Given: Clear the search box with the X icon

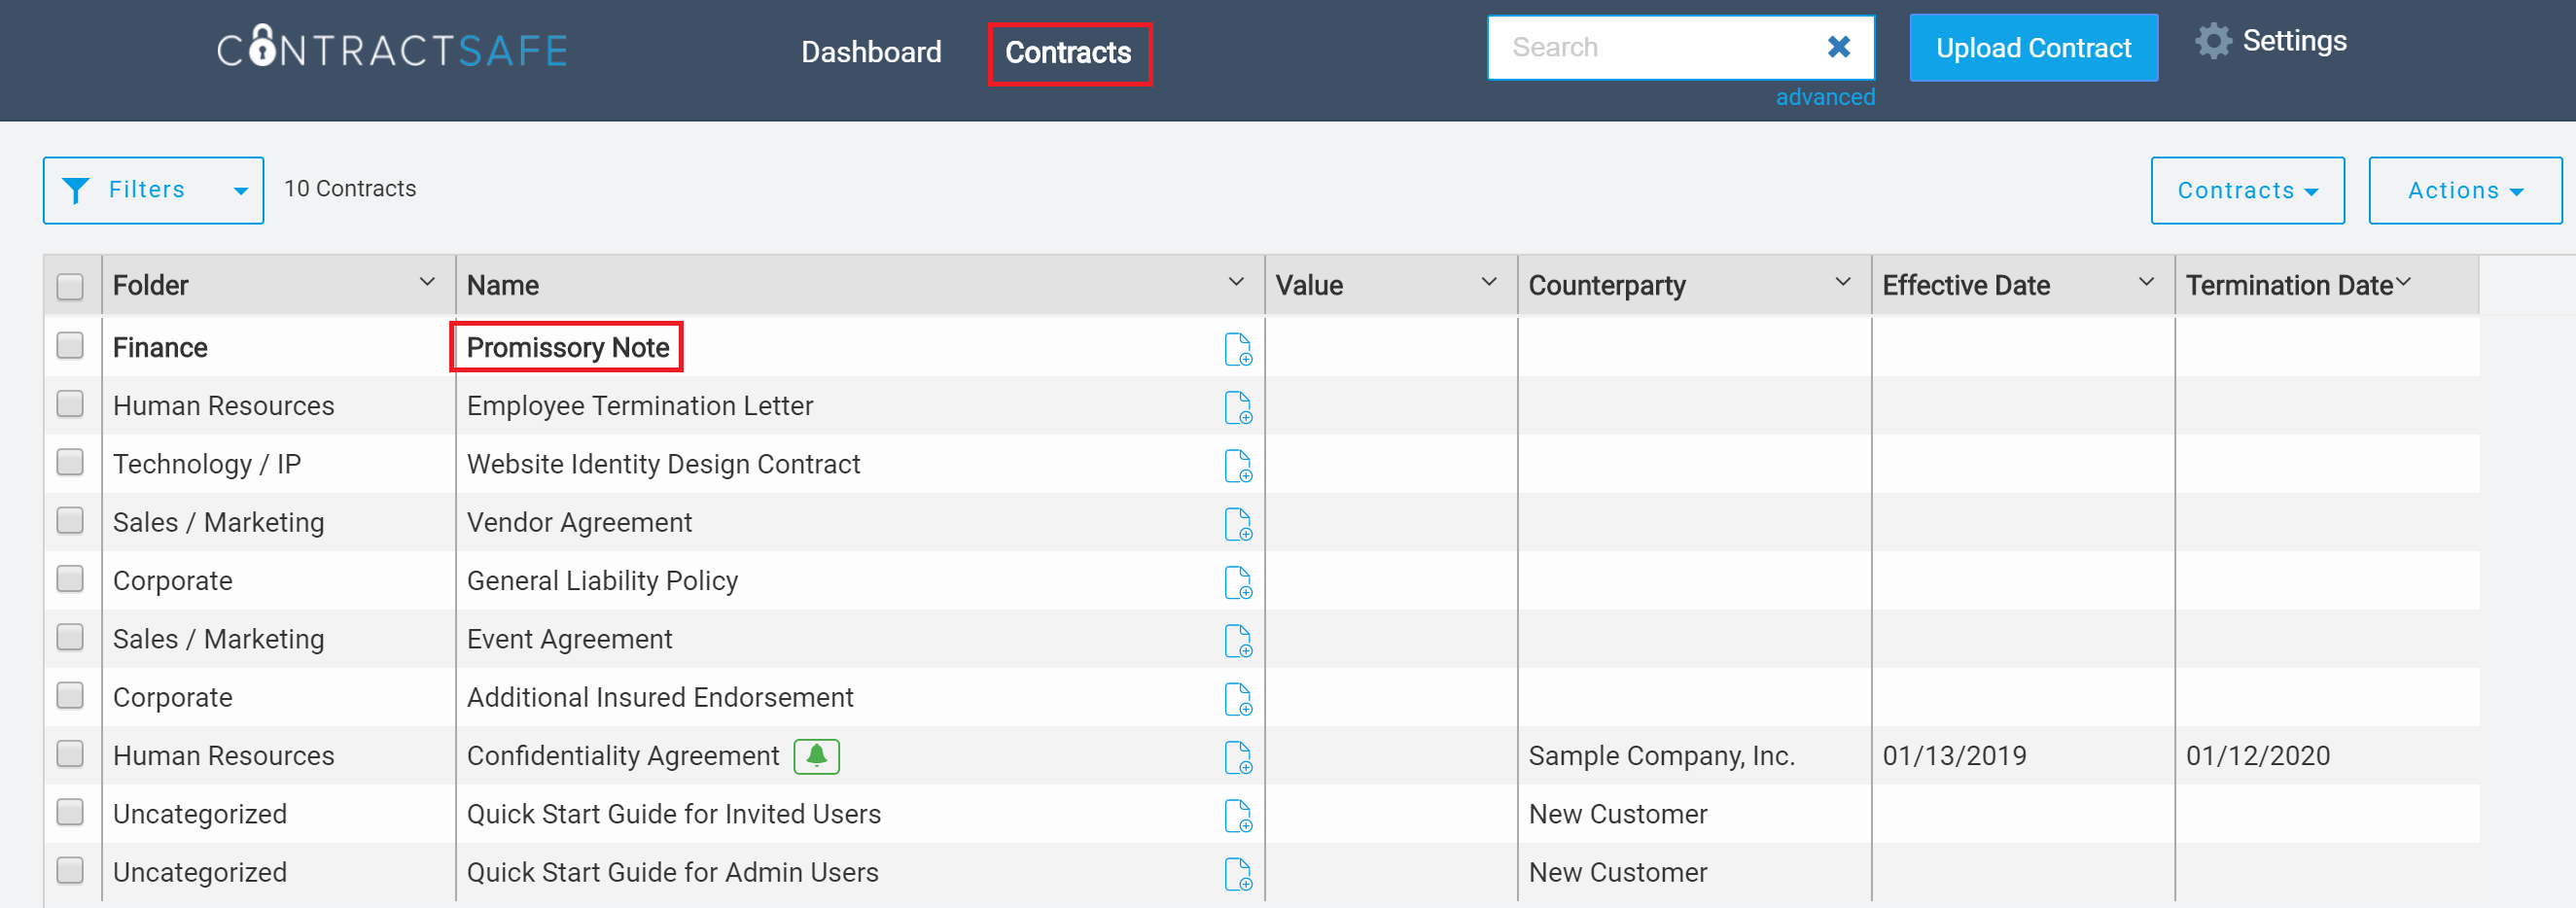Looking at the screenshot, I should click(x=1838, y=47).
